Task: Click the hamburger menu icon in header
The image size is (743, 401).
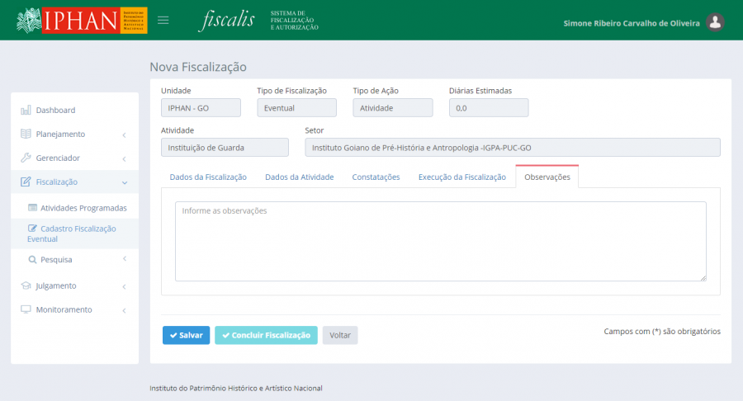Action: point(163,21)
